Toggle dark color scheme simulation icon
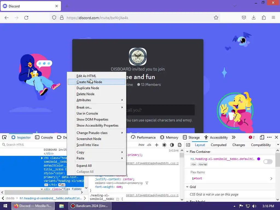Screen dimensions: 280x210 172,145
